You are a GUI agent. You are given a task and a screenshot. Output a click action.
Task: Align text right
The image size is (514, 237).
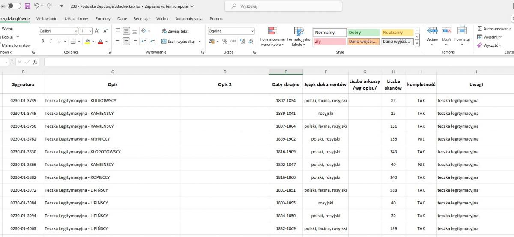(x=134, y=42)
